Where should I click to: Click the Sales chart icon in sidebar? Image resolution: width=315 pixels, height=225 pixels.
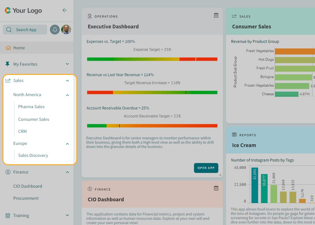click(x=8, y=80)
